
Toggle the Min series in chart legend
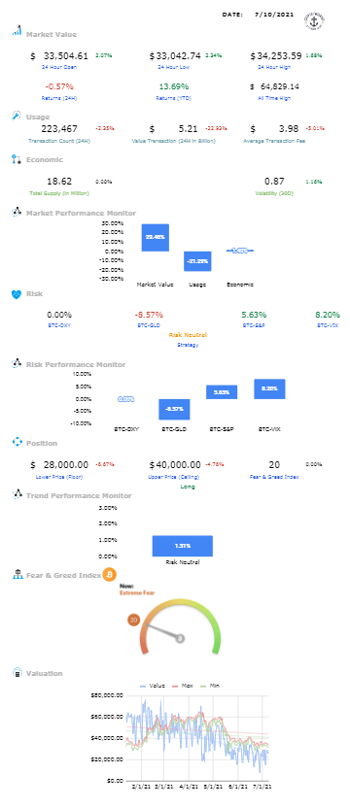[209, 686]
